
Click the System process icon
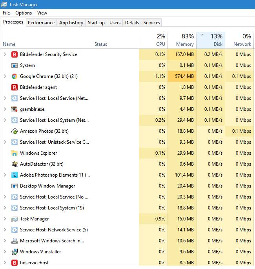click(15, 65)
